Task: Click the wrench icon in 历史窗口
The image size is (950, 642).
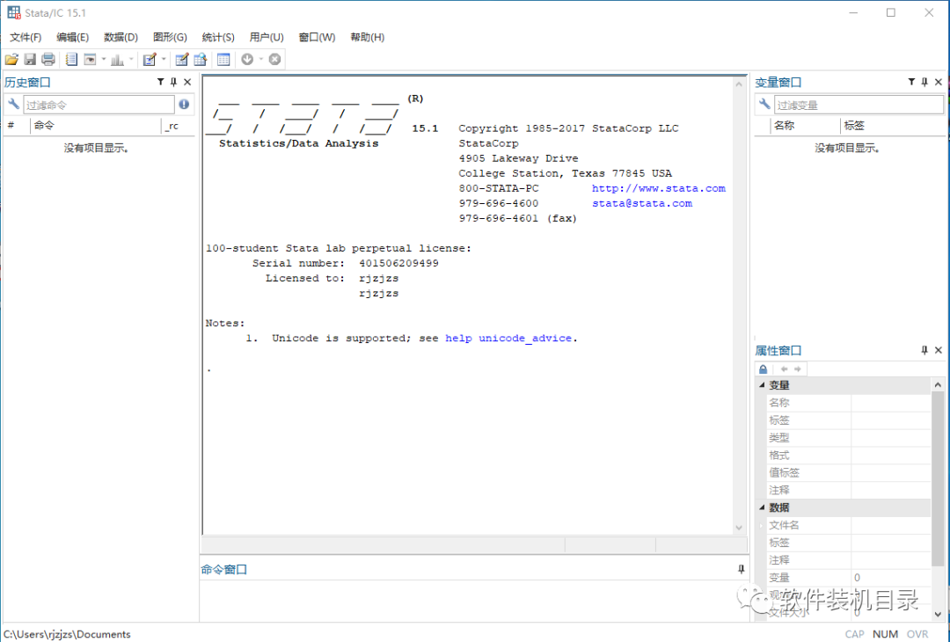Action: (13, 104)
